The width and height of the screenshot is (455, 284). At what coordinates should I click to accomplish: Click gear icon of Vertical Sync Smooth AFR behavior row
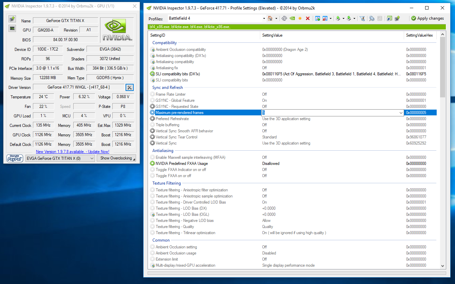(x=152, y=131)
